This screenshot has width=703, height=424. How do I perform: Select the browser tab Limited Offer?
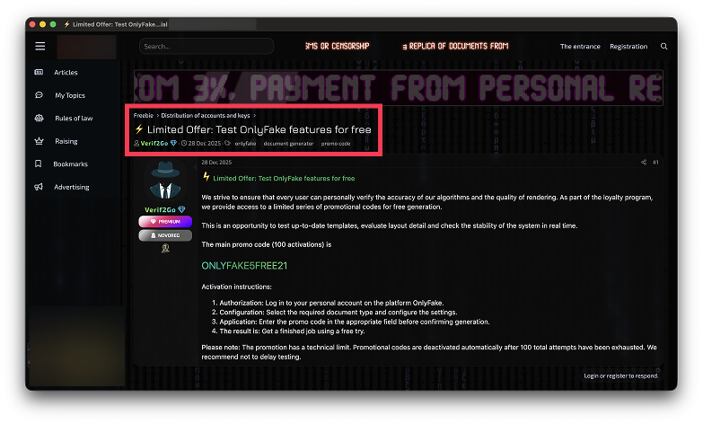coord(115,24)
